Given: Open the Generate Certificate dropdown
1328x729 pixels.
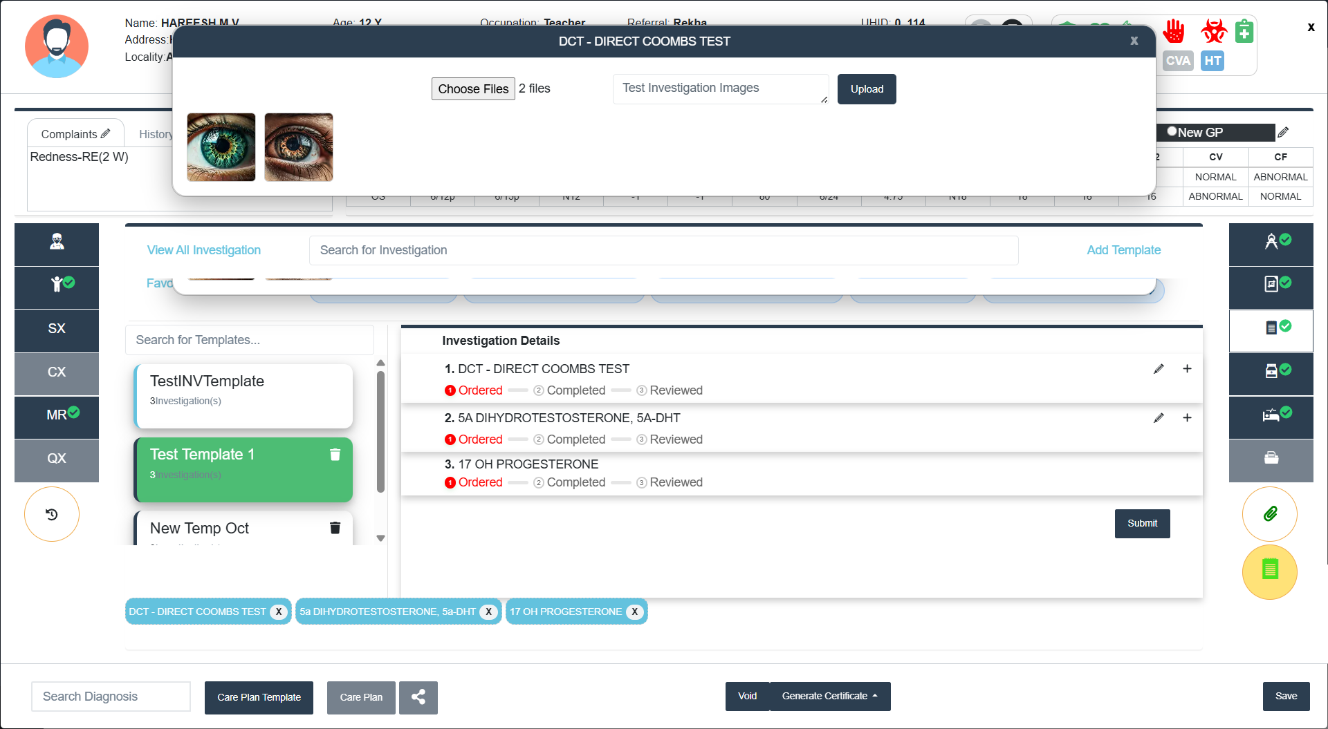Looking at the screenshot, I should 829,697.
